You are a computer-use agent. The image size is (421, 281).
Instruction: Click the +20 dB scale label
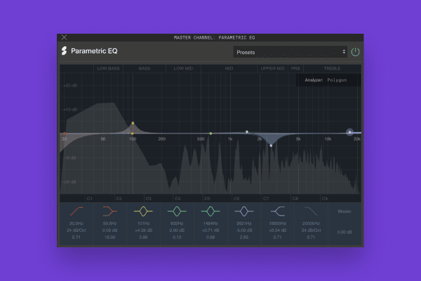(70, 86)
